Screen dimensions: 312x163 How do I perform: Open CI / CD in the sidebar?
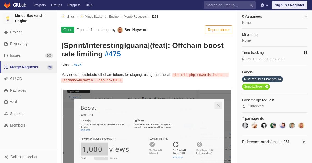tap(16, 79)
